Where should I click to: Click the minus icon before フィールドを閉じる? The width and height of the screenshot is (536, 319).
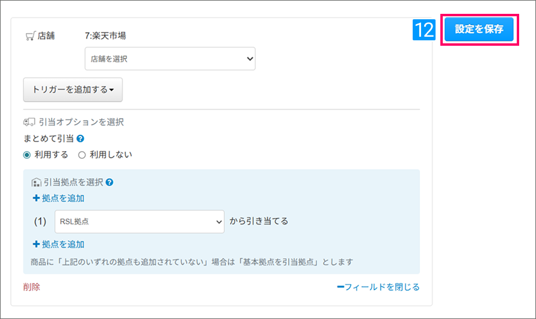tap(340, 287)
